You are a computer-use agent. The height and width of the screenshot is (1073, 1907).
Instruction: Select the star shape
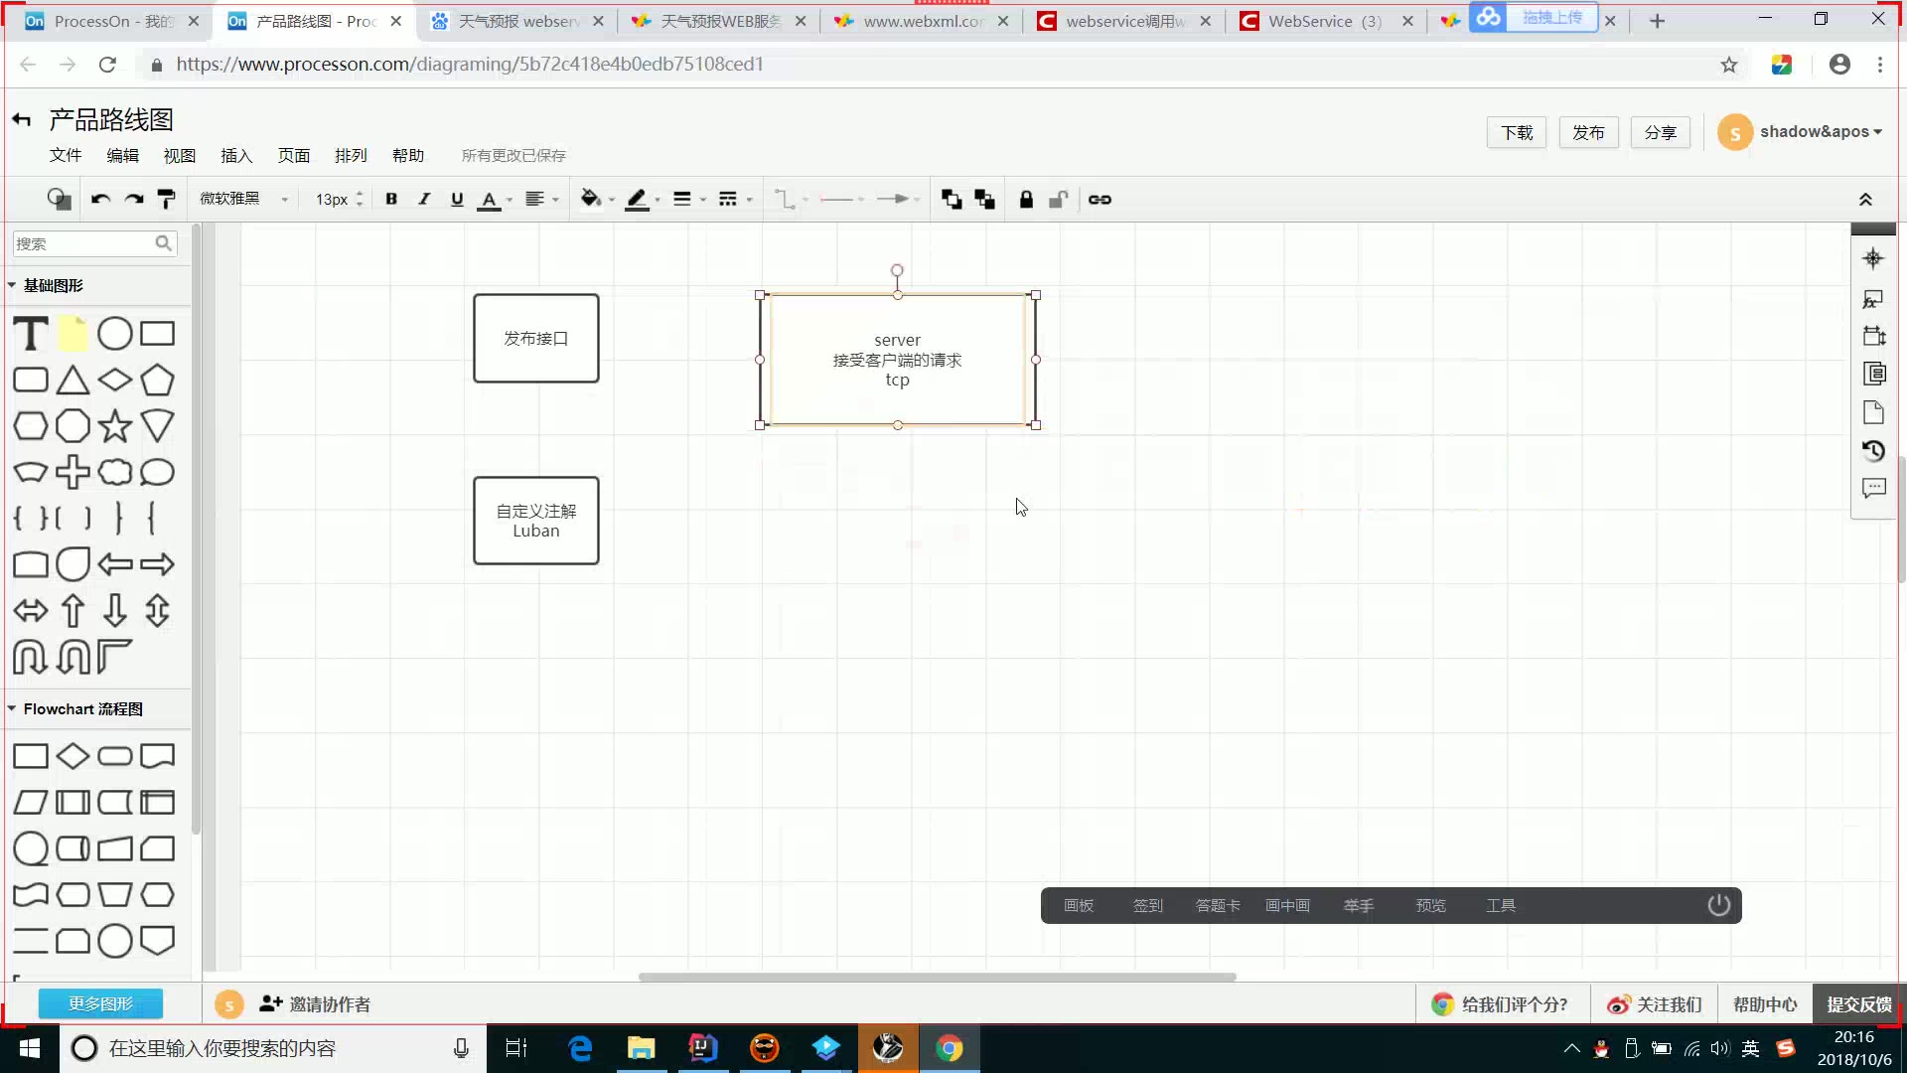point(115,426)
